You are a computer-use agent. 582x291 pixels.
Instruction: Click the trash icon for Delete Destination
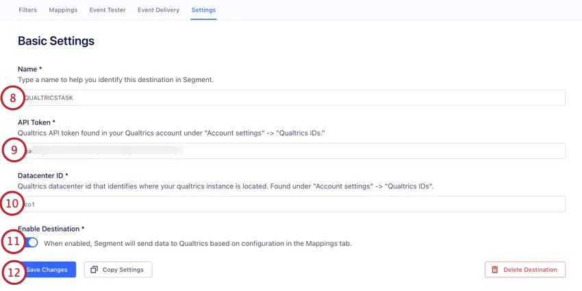coord(495,270)
